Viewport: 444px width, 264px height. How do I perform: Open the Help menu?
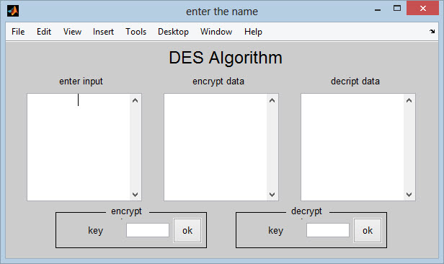(x=253, y=32)
